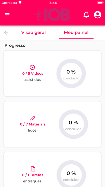Tap the Progresso section heading
Viewport: 105px width, 187px height.
pyautogui.click(x=15, y=45)
